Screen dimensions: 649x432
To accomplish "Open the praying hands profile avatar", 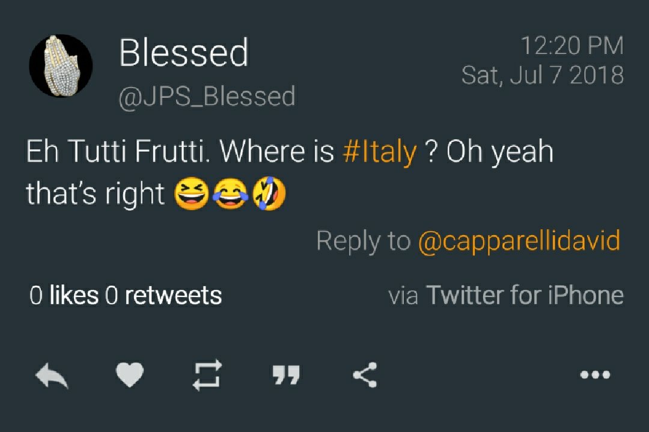I will [x=61, y=65].
